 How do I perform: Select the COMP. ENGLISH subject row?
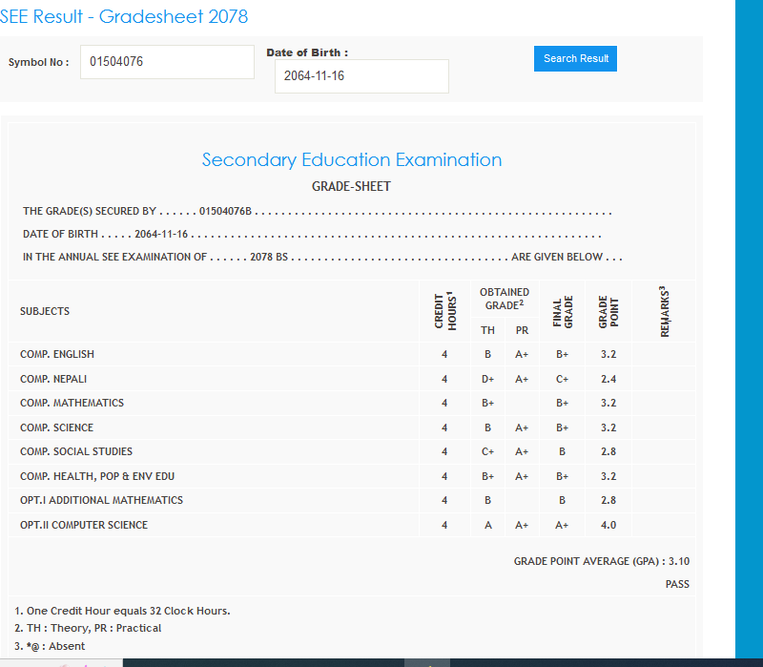(x=57, y=354)
